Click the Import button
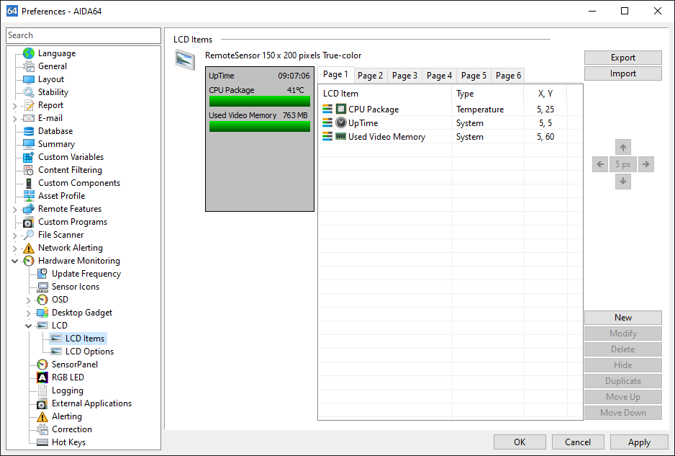Viewport: 675px width, 456px height. point(623,73)
